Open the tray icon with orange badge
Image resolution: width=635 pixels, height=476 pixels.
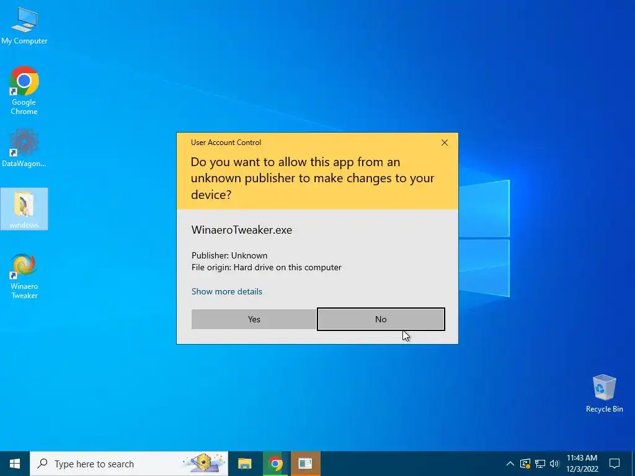525,464
